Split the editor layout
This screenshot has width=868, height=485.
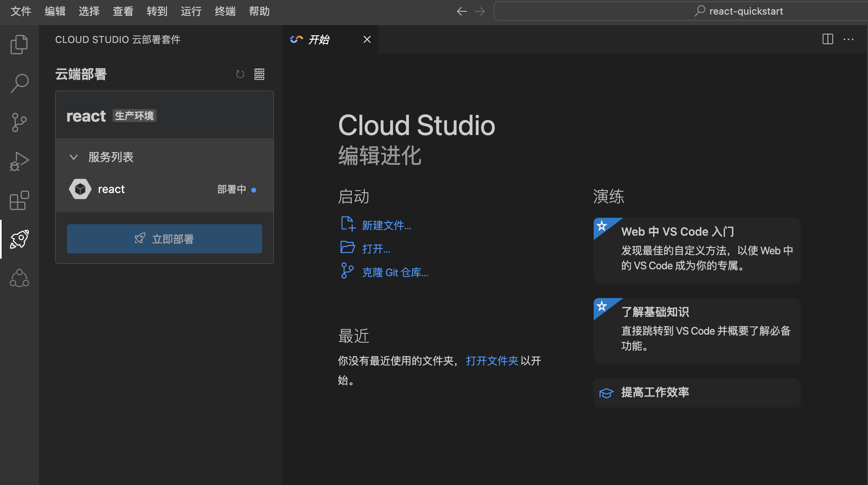click(828, 39)
